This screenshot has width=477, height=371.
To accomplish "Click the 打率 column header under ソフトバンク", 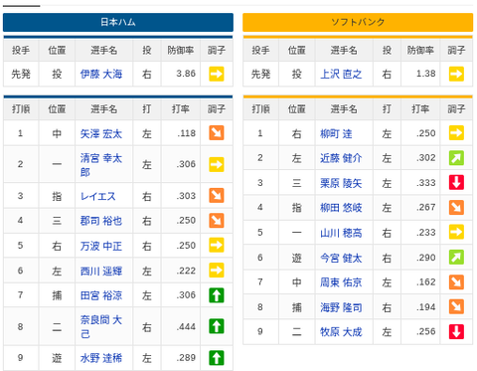I will coord(420,109).
